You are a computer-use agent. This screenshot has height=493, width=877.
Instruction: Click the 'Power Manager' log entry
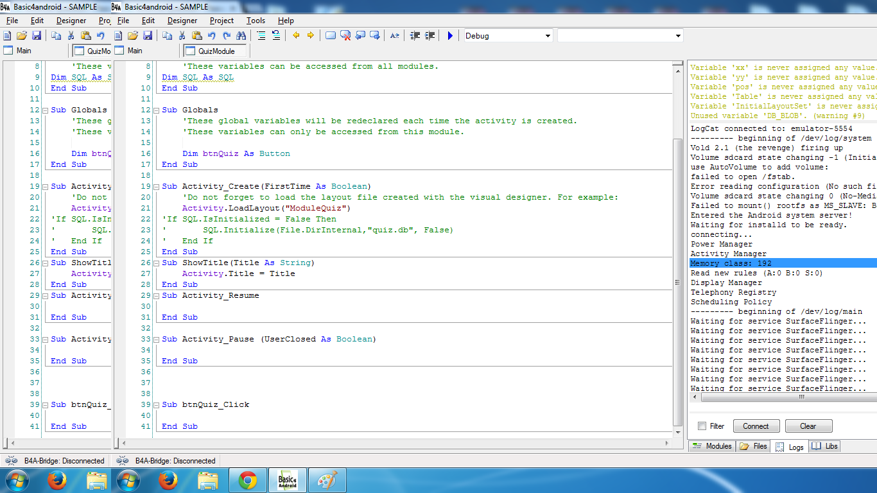coord(722,244)
